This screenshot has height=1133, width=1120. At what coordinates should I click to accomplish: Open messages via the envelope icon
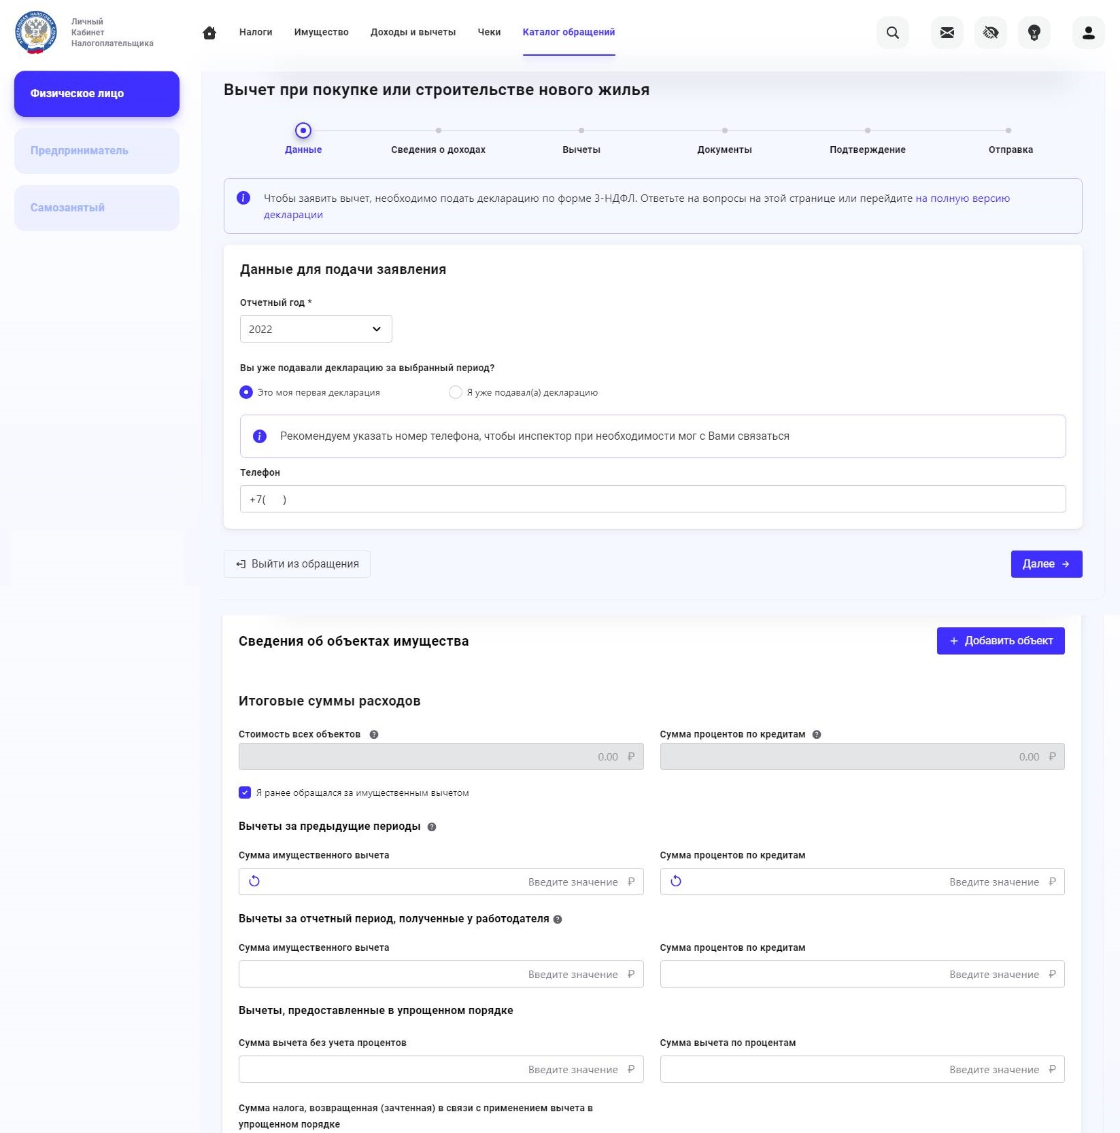pyautogui.click(x=947, y=33)
